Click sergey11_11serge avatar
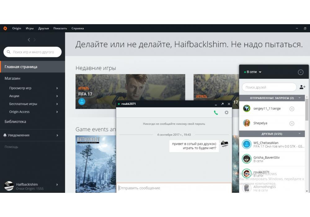The width and height of the screenshot is (310, 217). [x=247, y=108]
